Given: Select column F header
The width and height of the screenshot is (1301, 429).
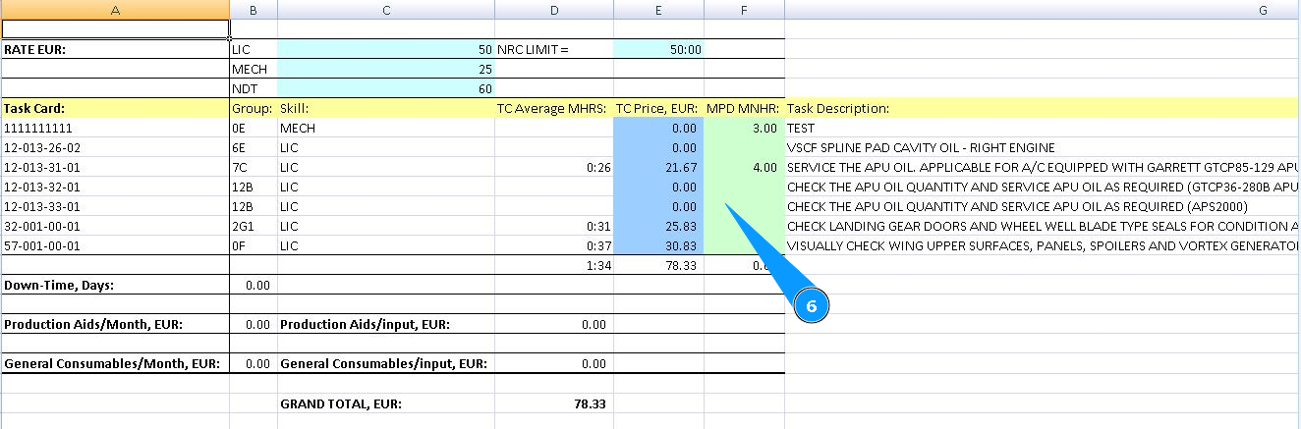Looking at the screenshot, I should pyautogui.click(x=744, y=10).
